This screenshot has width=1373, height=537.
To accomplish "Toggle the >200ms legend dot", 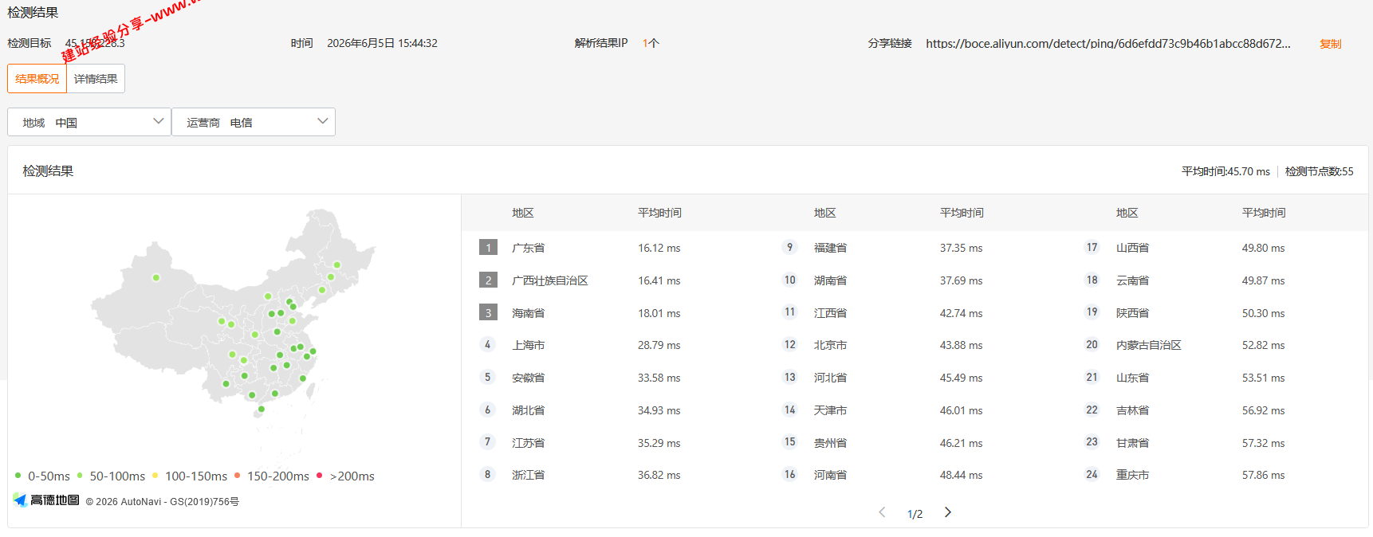I will (320, 476).
